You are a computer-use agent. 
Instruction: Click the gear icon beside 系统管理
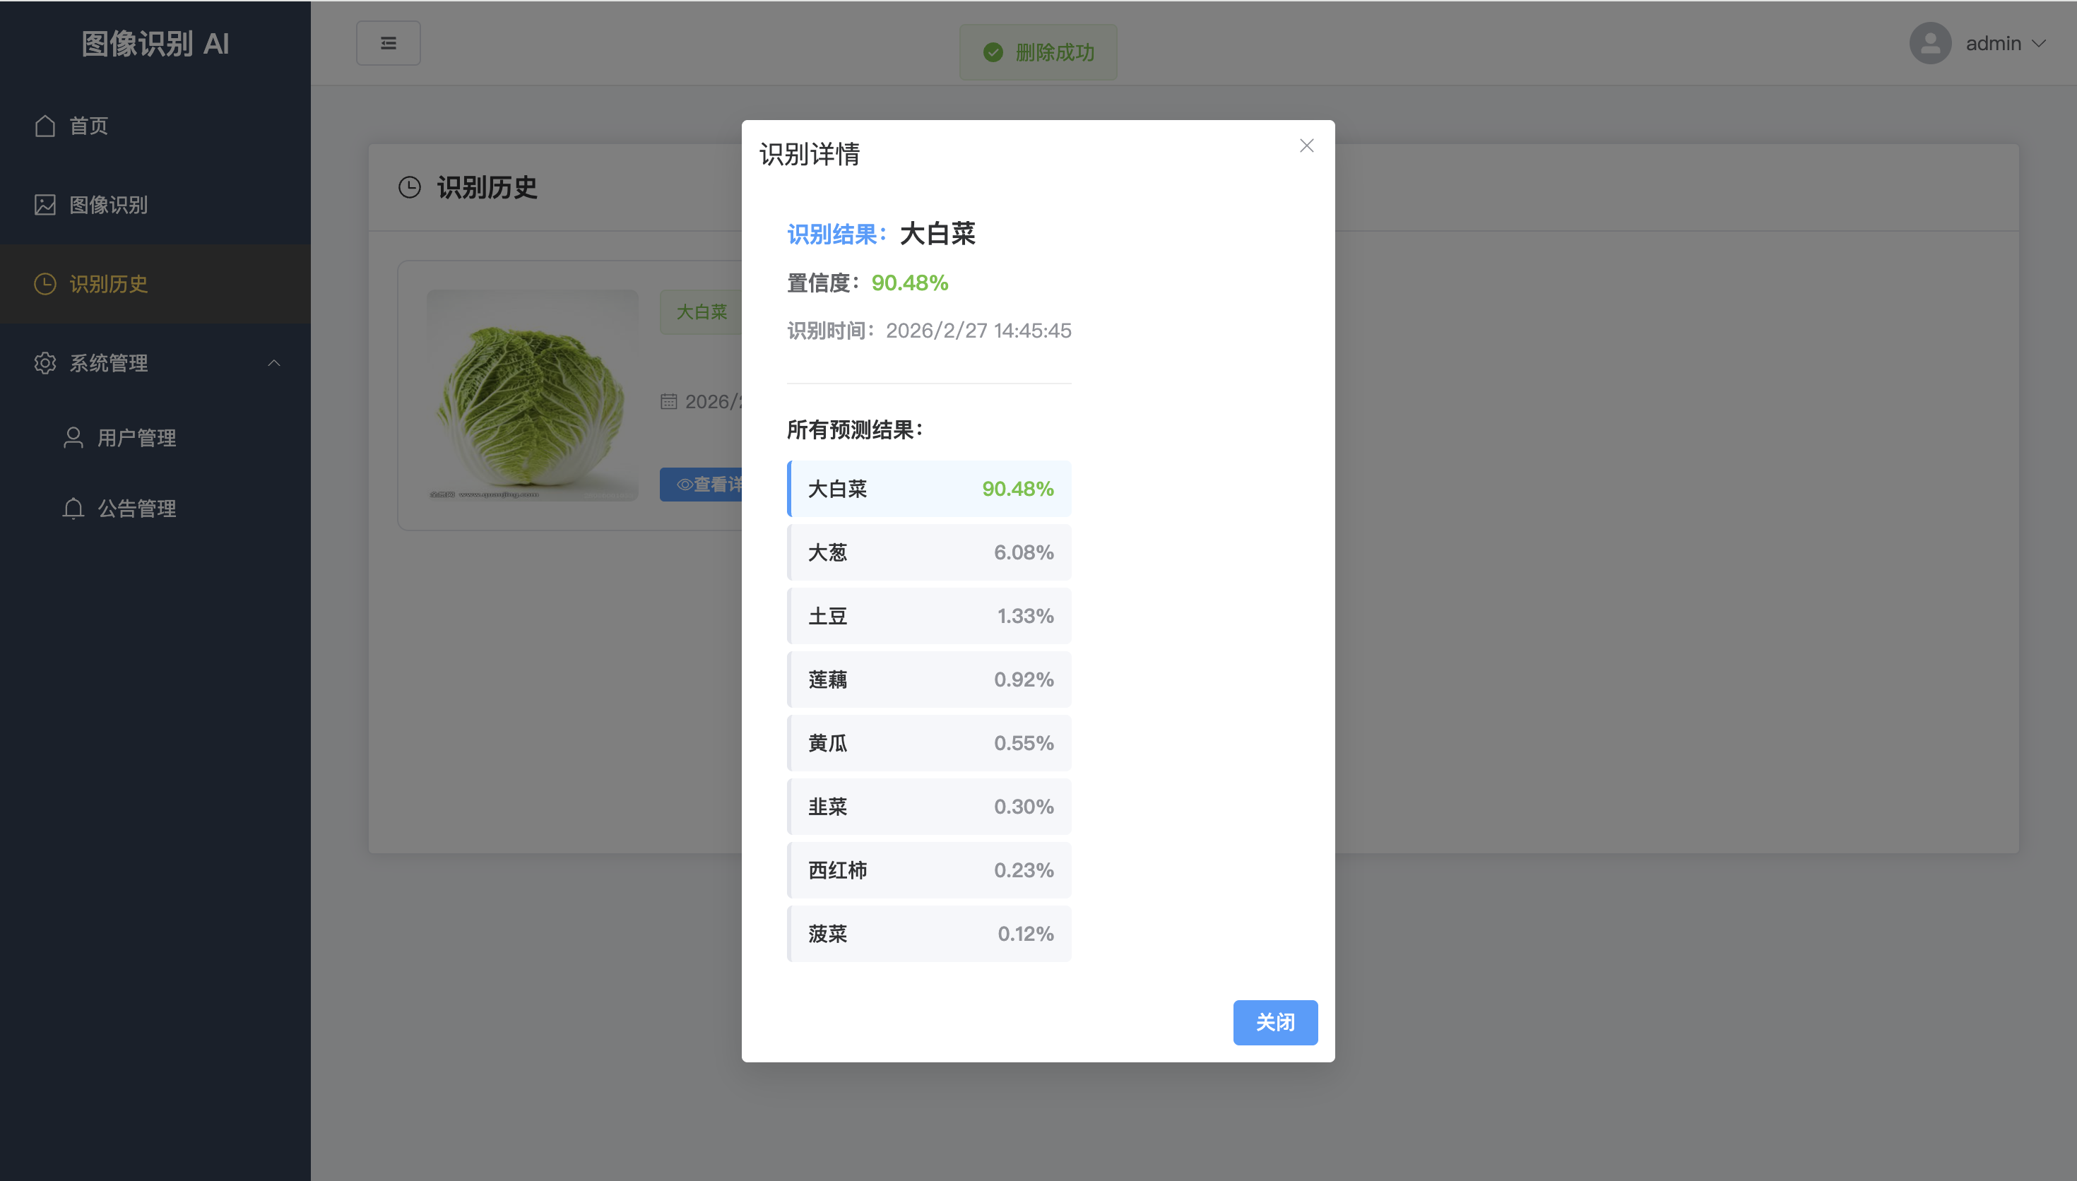45,362
